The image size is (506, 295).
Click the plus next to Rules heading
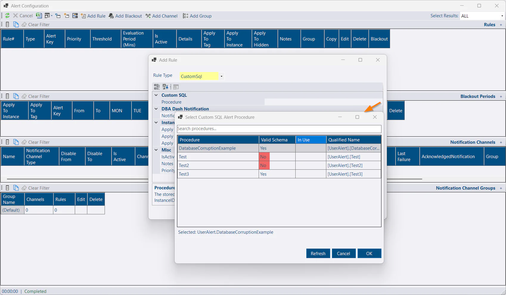tap(501, 25)
